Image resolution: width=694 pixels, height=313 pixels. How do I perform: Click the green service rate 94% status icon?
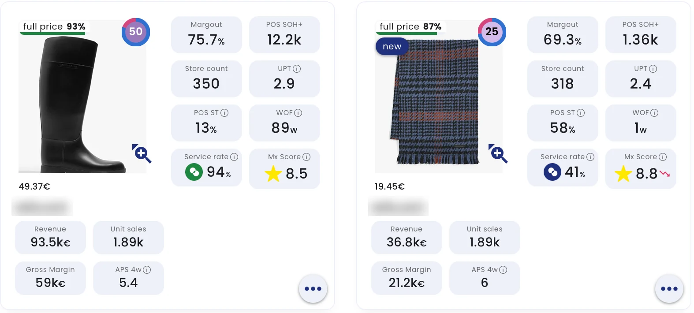coord(194,172)
